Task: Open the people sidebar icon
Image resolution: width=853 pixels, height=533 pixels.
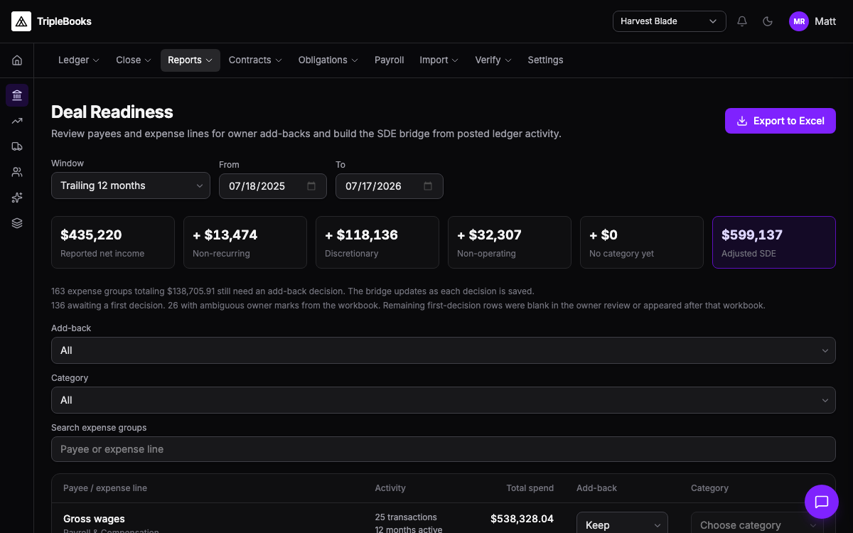Action: tap(17, 172)
